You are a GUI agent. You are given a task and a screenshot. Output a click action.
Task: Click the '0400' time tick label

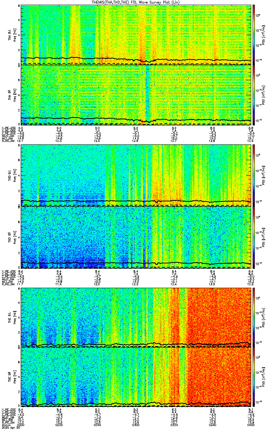coord(251,425)
